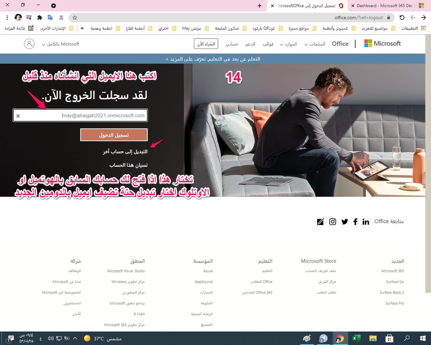Click the email address input field
The width and height of the screenshot is (431, 345).
(x=80, y=115)
